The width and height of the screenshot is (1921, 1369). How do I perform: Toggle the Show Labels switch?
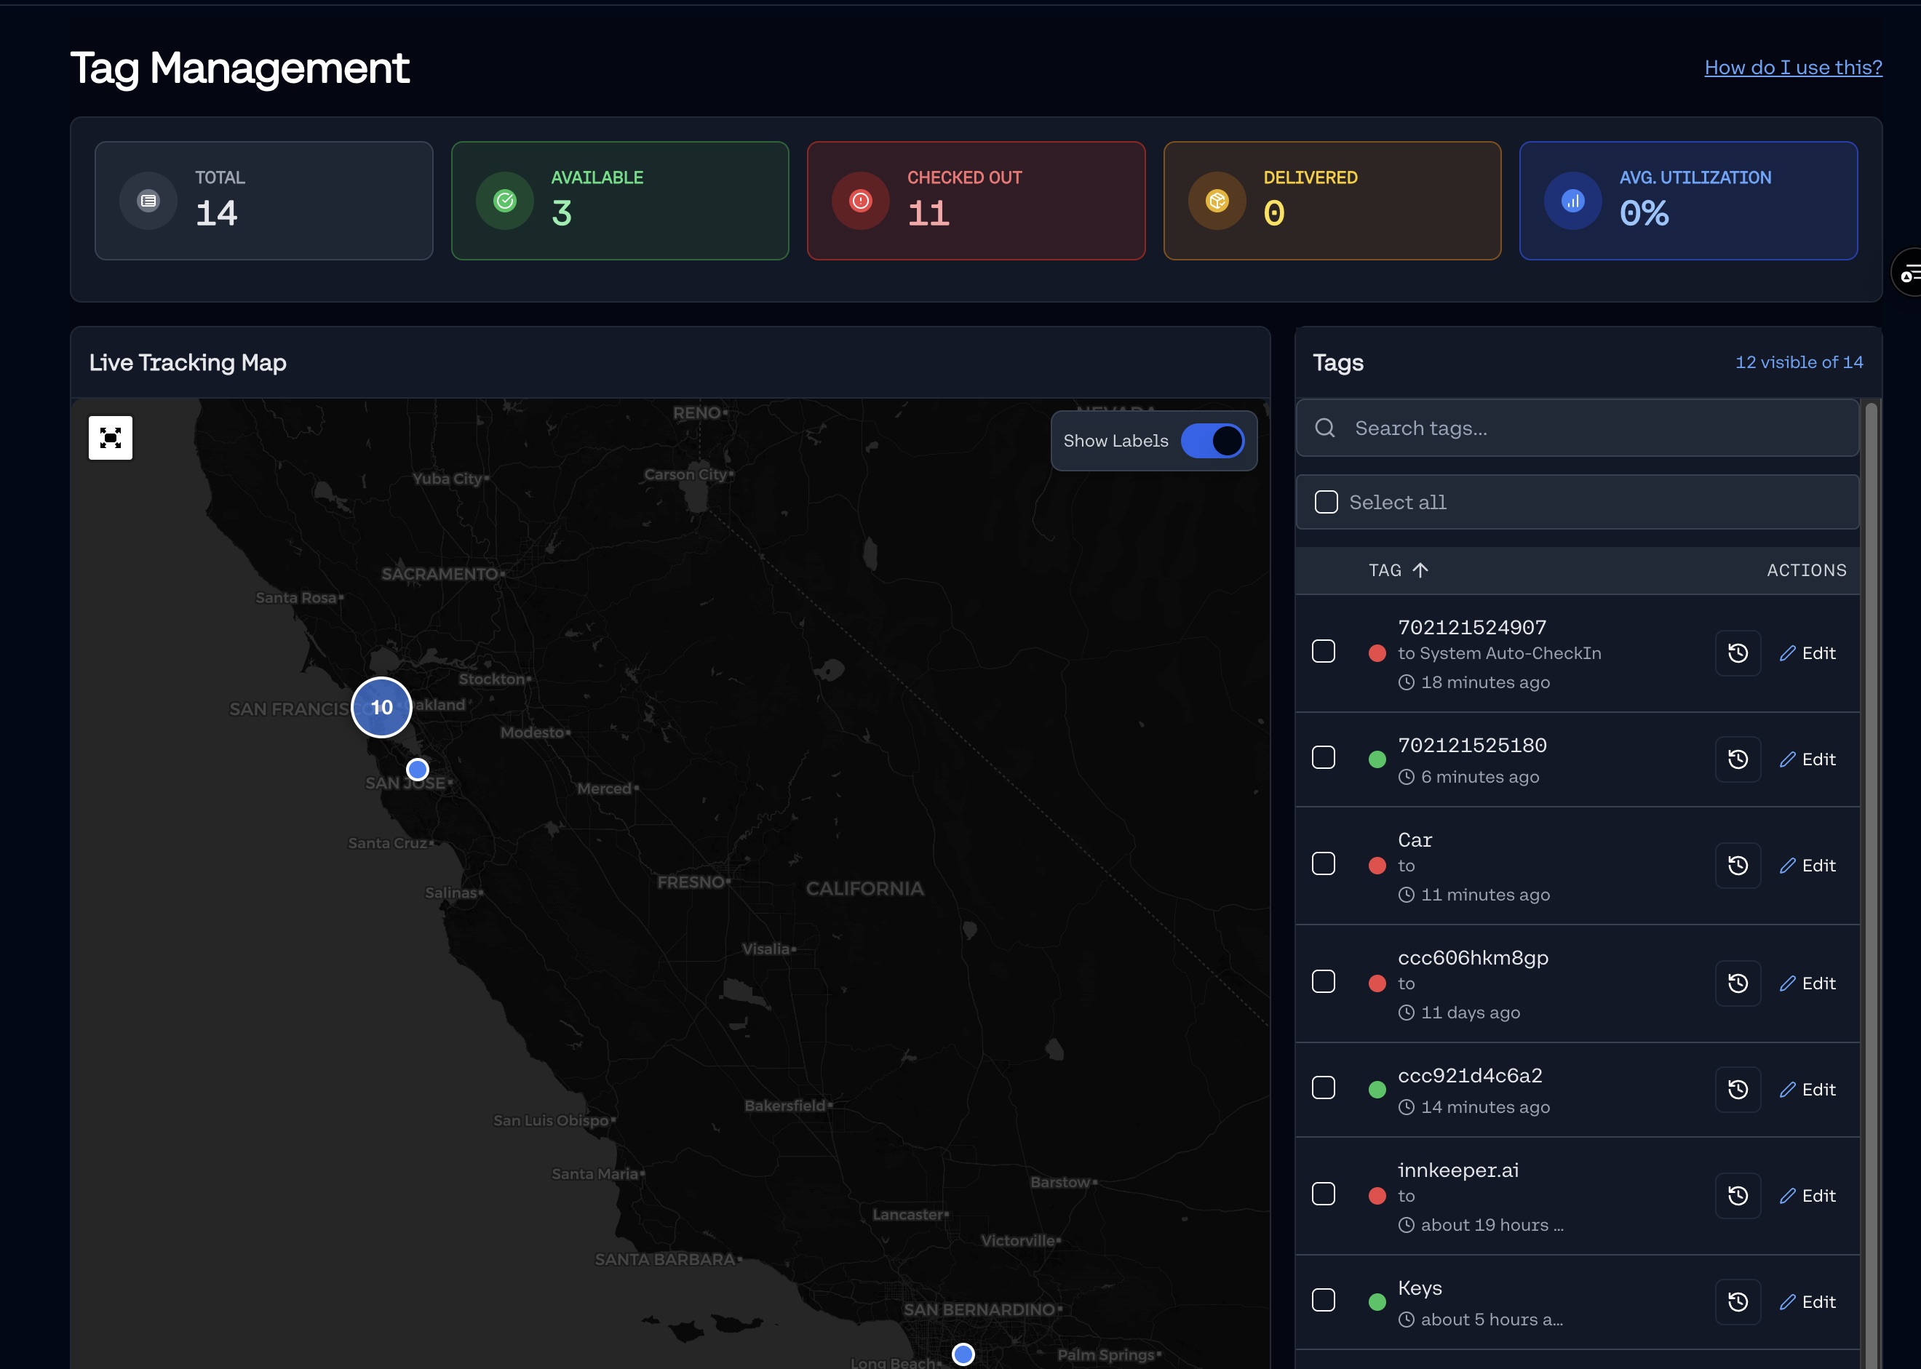pos(1213,441)
